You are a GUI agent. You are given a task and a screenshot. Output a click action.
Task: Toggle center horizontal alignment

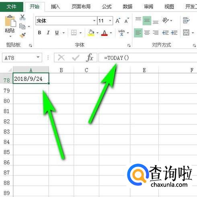[x=147, y=33]
